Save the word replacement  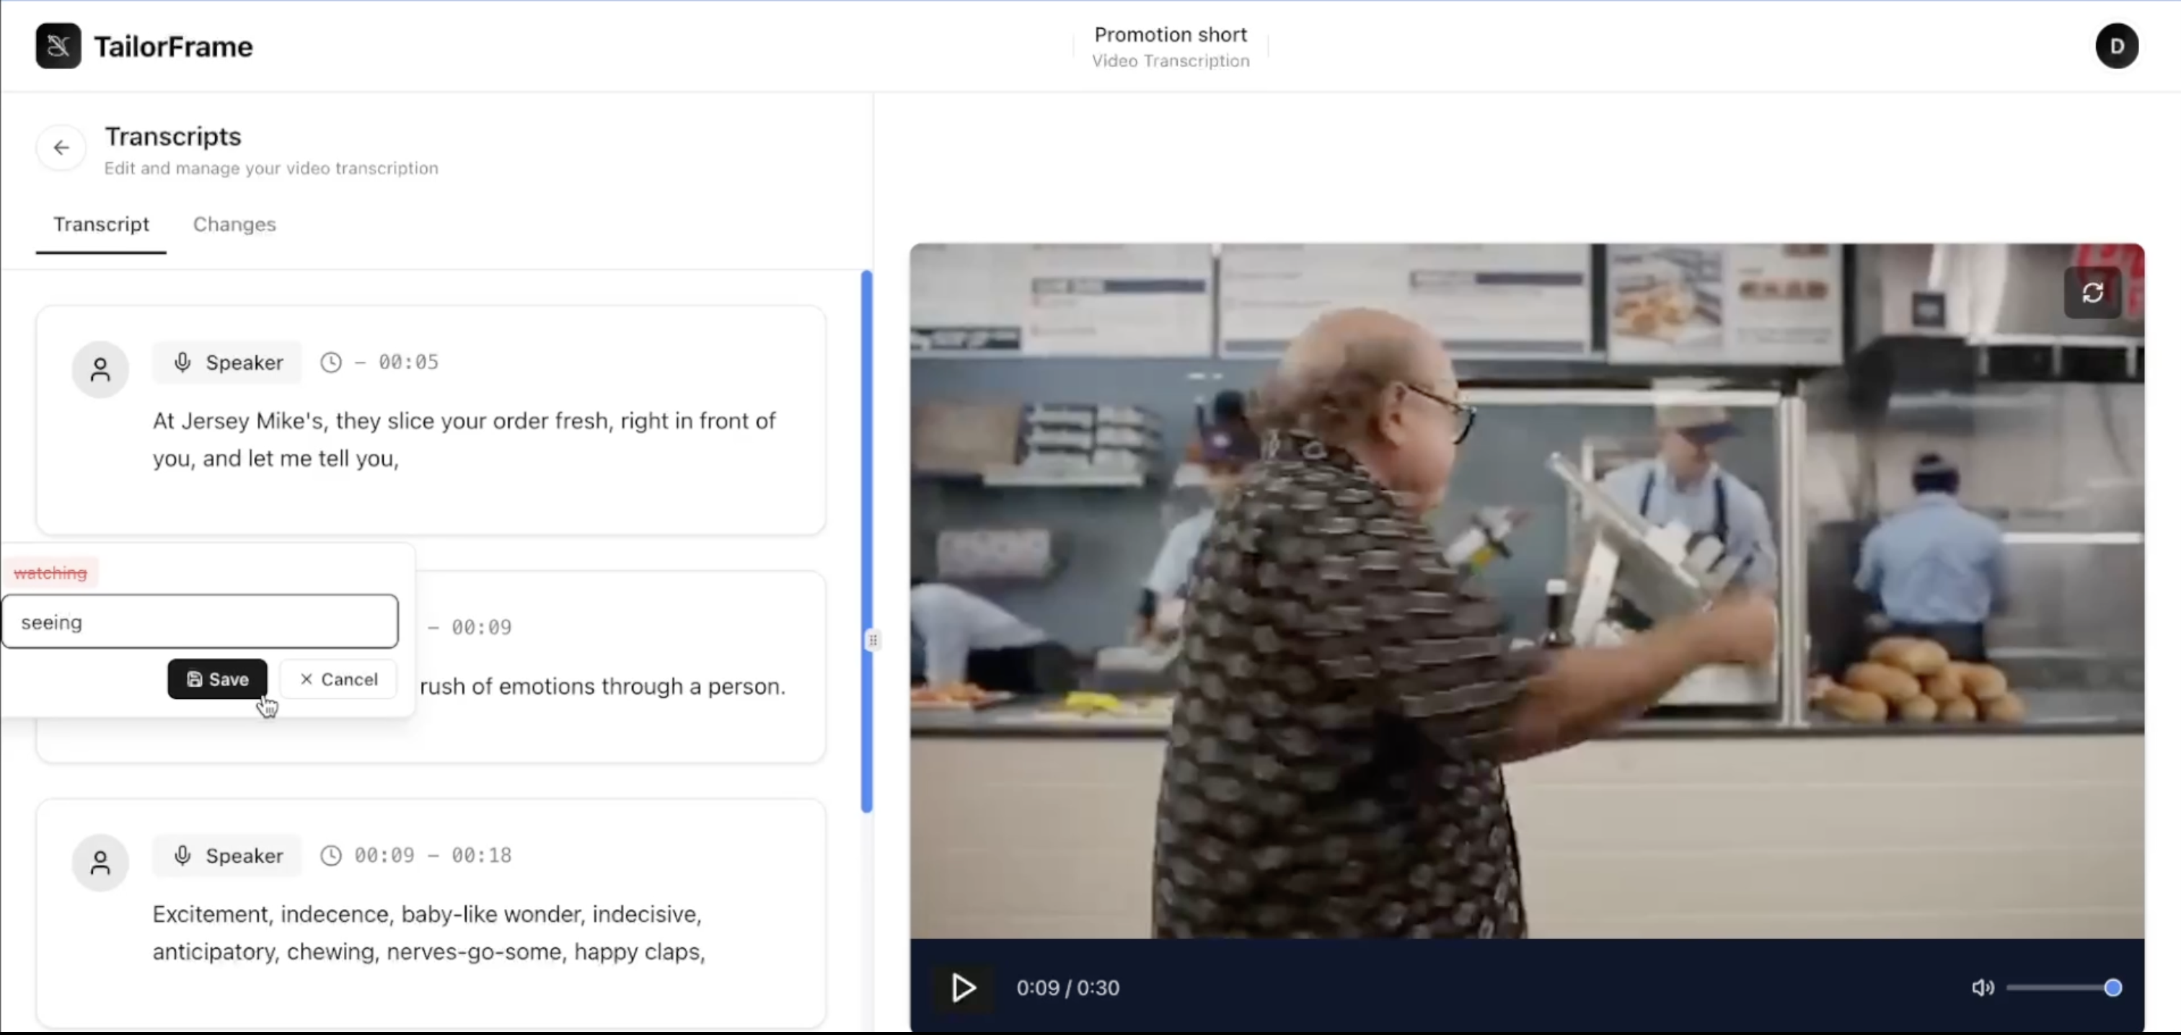tap(218, 680)
